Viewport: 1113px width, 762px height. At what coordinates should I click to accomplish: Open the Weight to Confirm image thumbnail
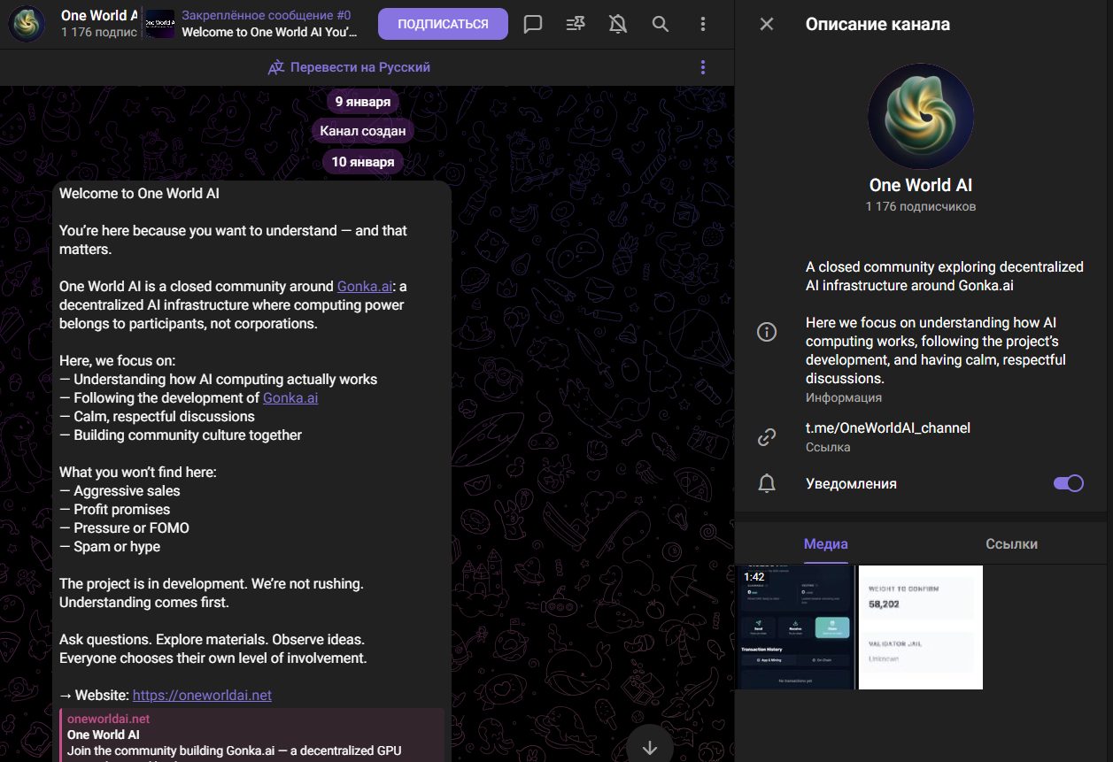[921, 627]
